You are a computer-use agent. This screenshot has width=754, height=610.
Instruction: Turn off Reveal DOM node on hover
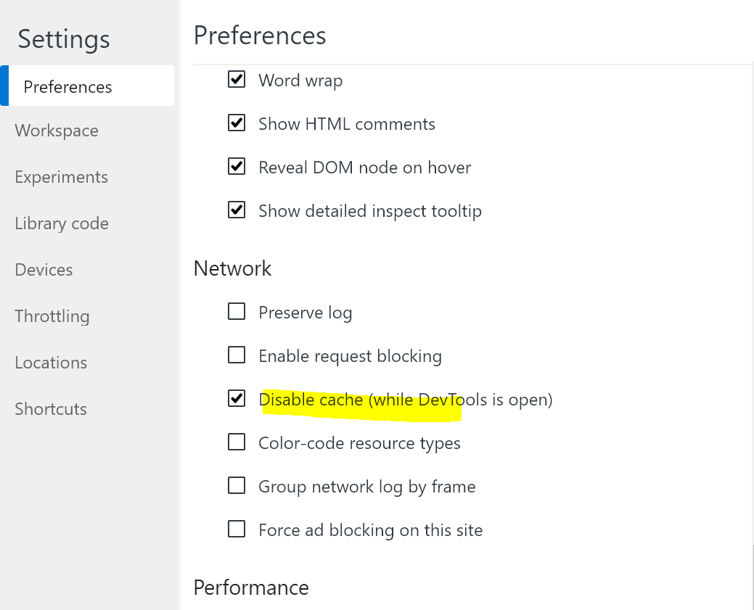237,167
